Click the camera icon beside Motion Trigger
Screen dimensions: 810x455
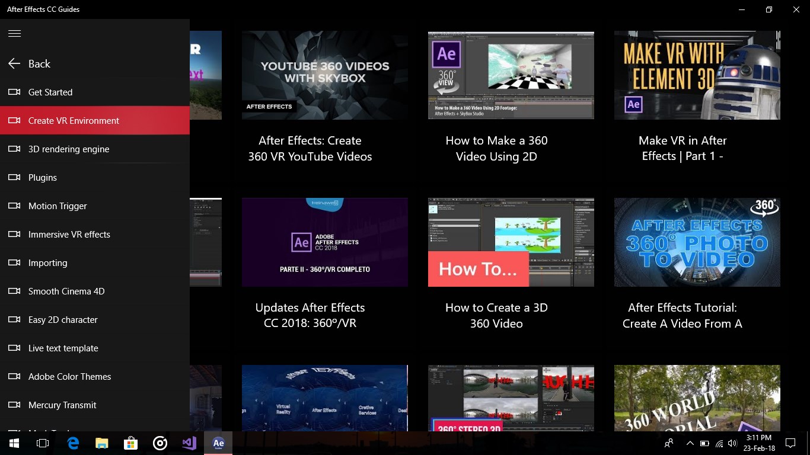[x=14, y=206]
